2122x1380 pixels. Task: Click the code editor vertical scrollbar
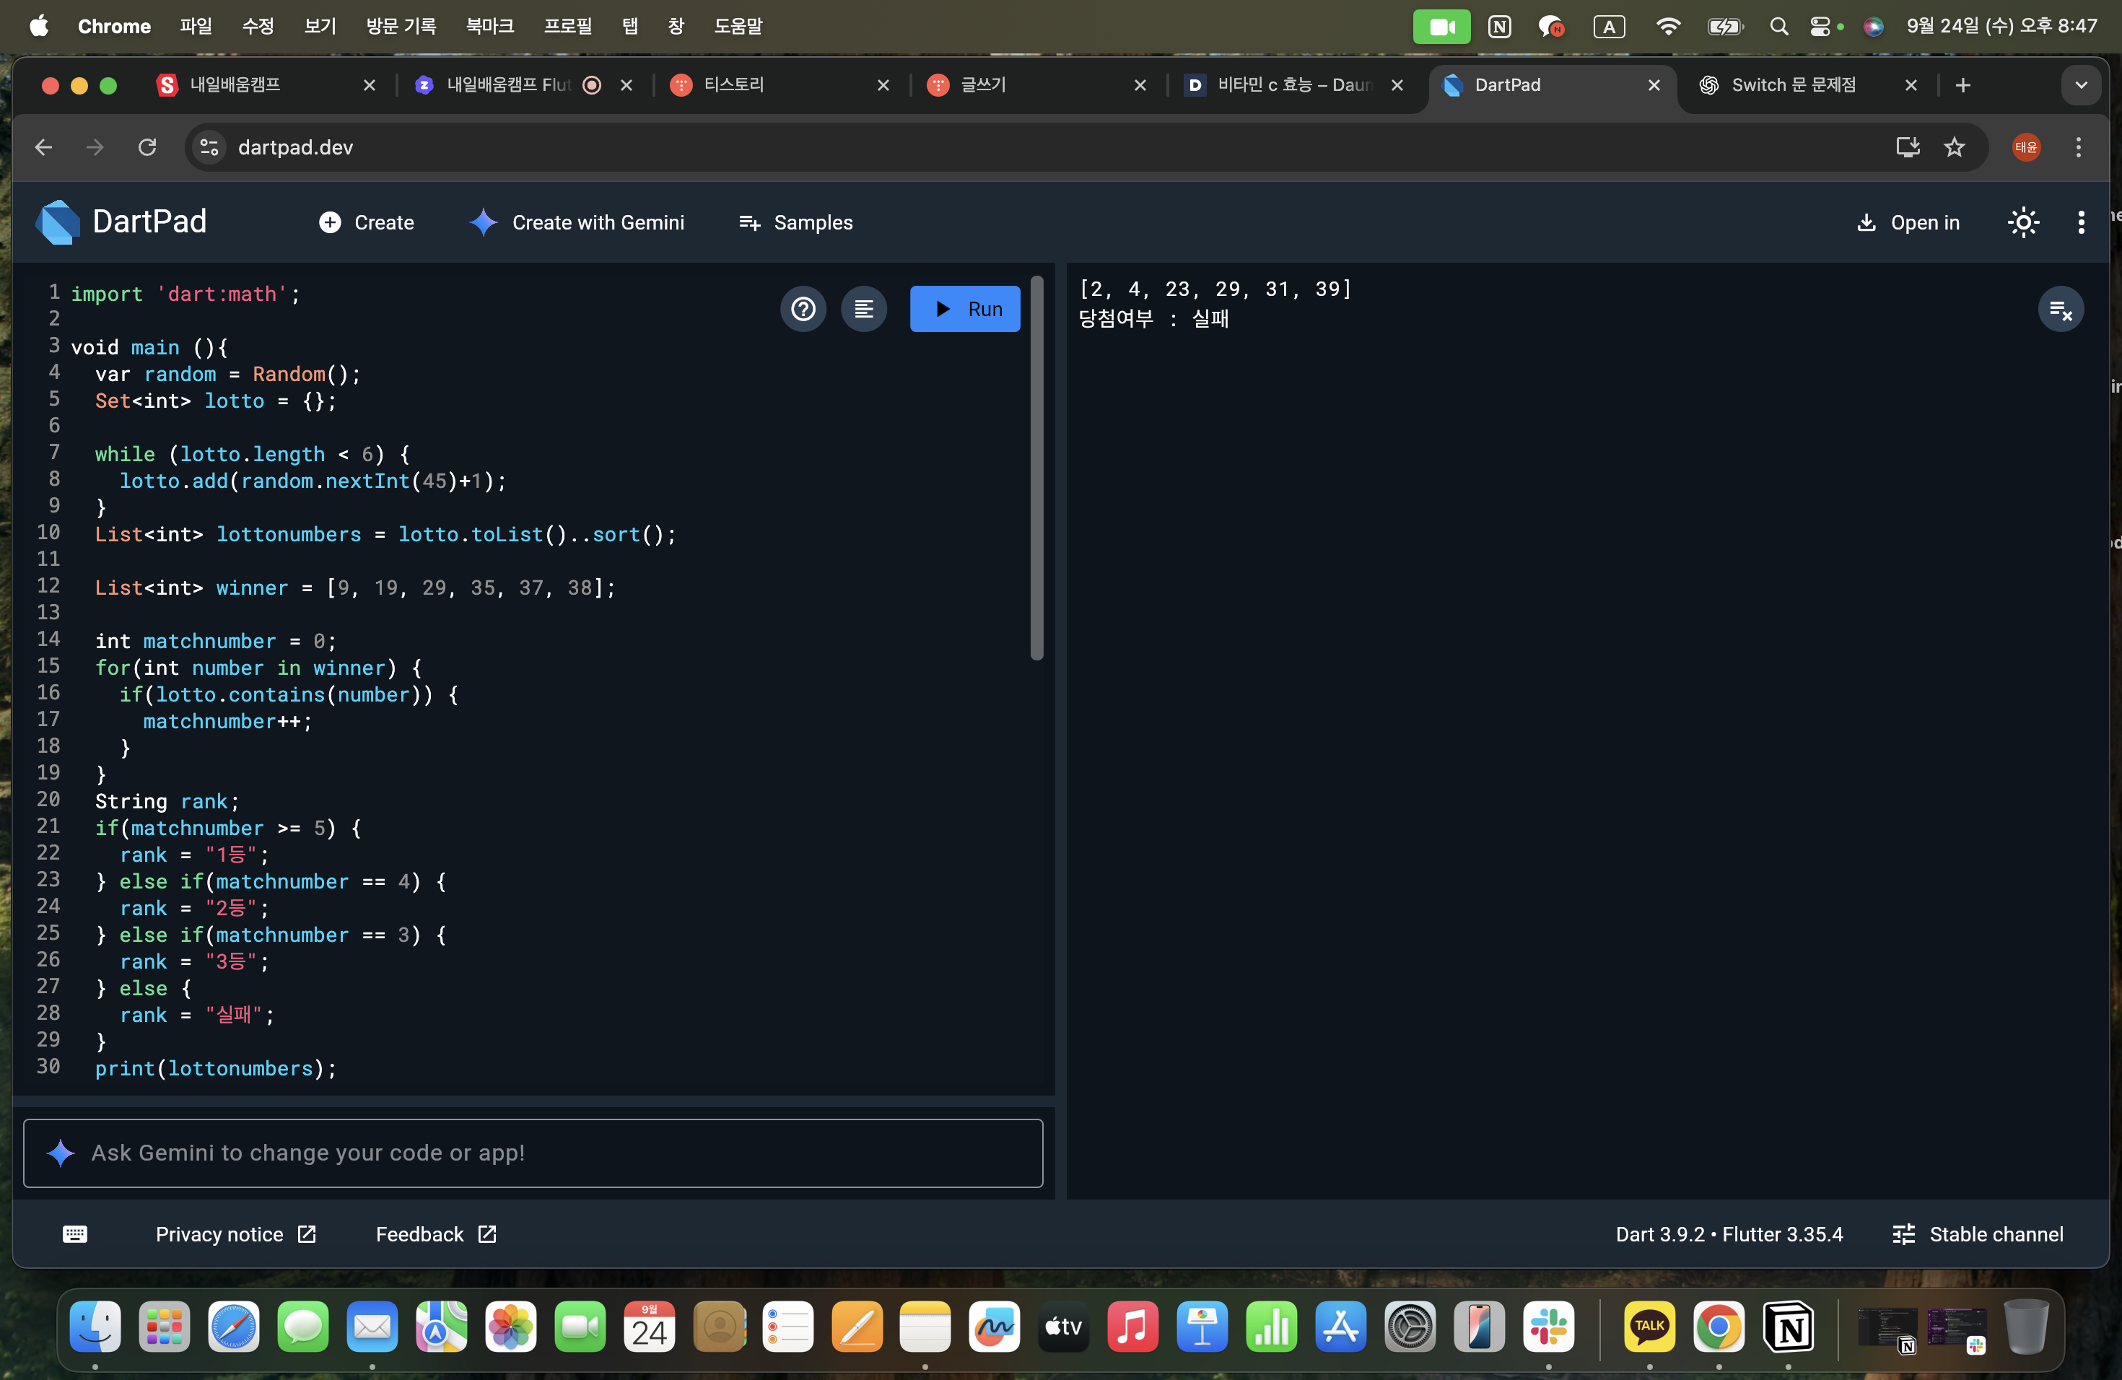pyautogui.click(x=1036, y=468)
